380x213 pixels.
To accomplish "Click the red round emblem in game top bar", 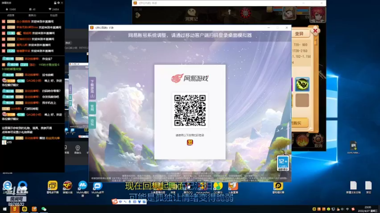I will click(x=246, y=13).
